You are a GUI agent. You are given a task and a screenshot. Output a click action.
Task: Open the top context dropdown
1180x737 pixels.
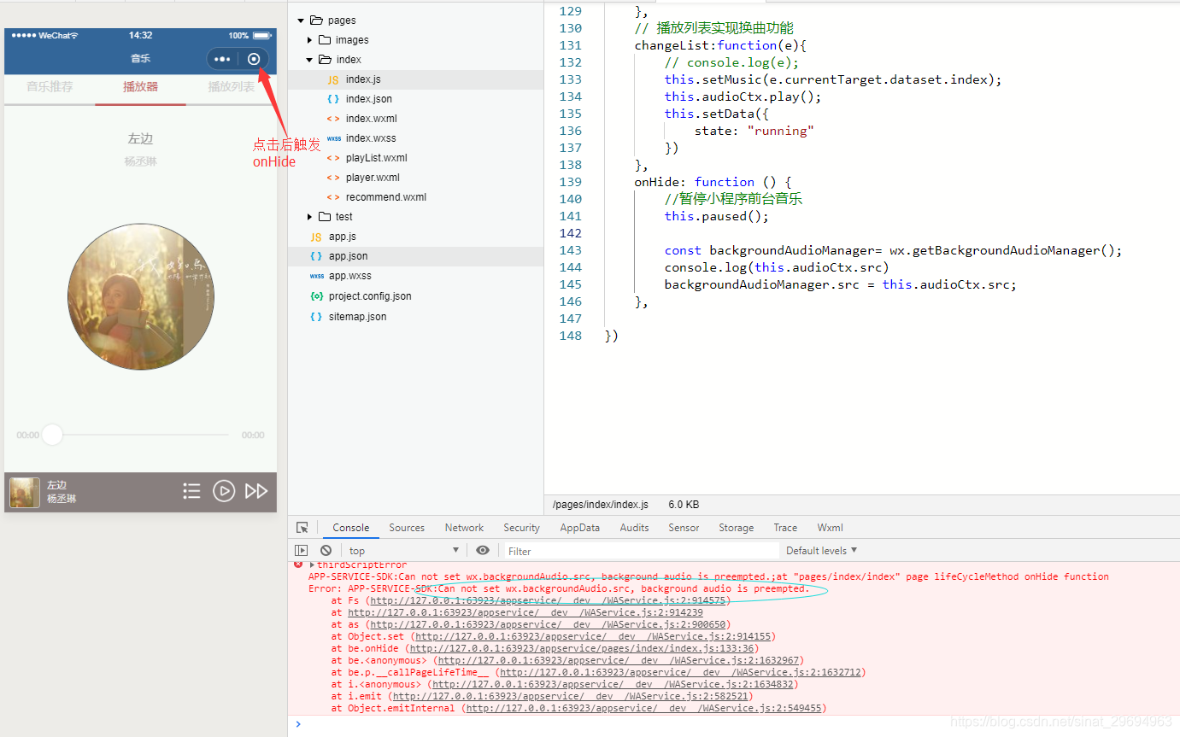[x=403, y=551]
